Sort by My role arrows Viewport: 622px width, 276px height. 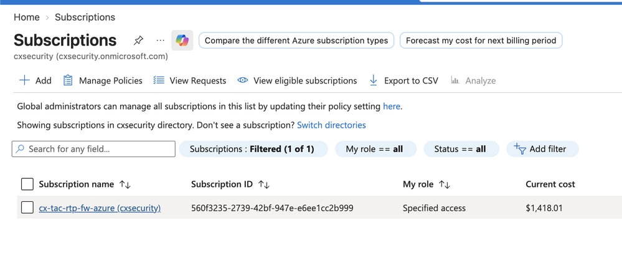tap(445, 184)
